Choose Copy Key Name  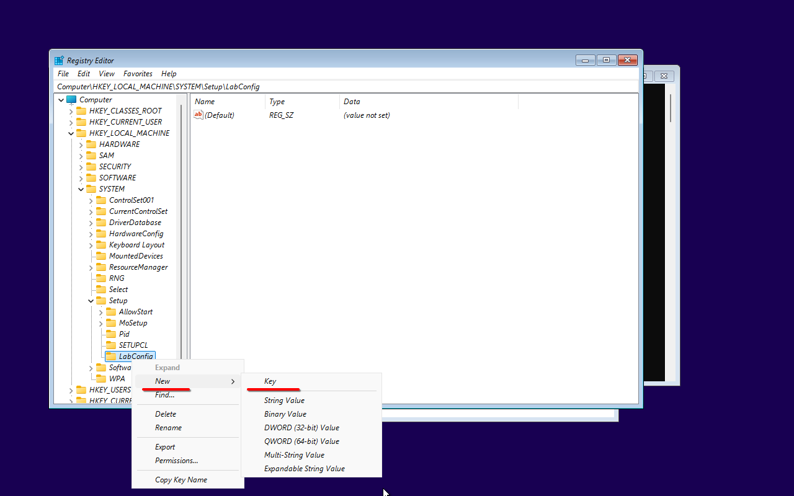pyautogui.click(x=188, y=480)
